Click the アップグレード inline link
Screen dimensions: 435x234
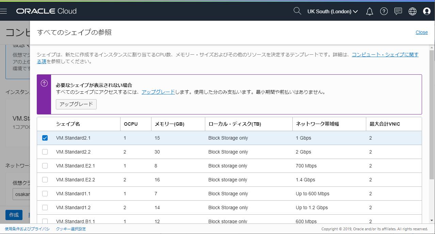point(158,92)
